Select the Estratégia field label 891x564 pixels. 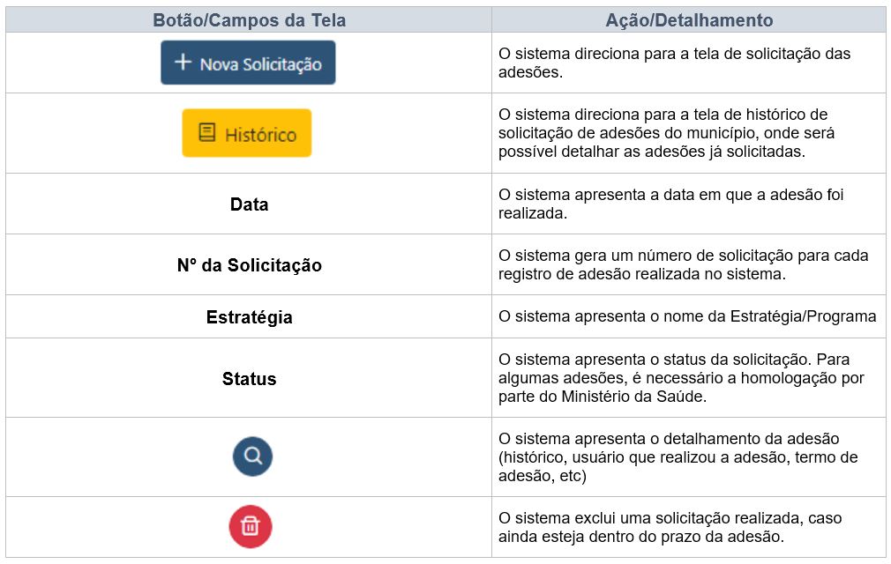pos(249,317)
